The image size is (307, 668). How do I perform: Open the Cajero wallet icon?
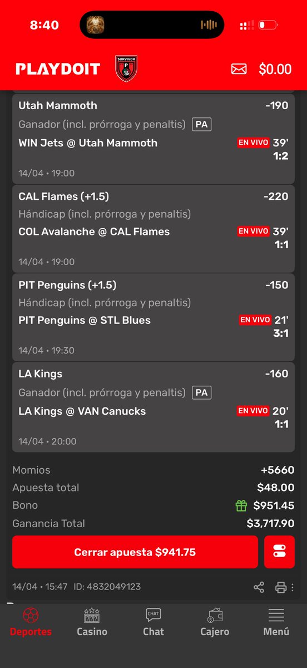215,615
